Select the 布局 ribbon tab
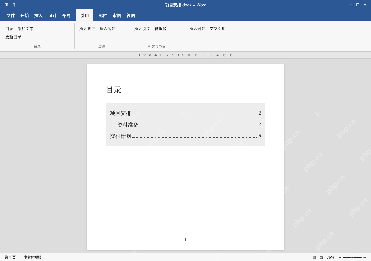The height and width of the screenshot is (261, 371). tap(66, 16)
